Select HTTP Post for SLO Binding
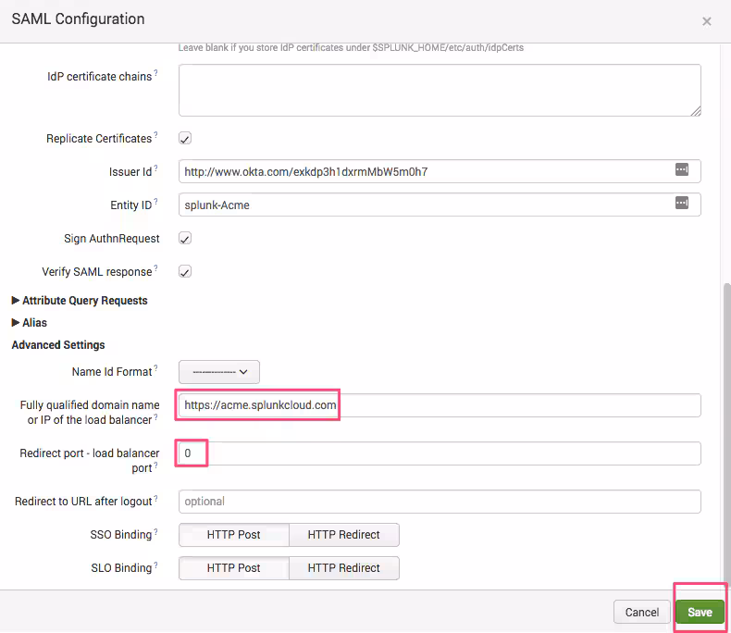Image resolution: width=731 pixels, height=633 pixels. click(233, 568)
